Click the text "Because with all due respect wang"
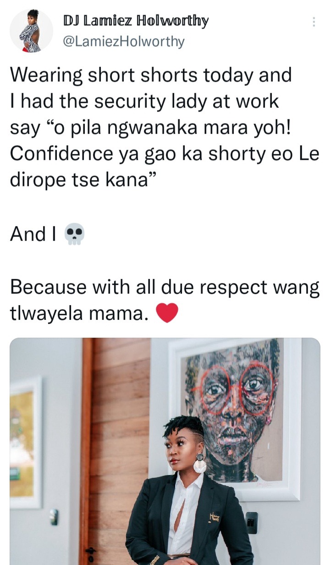This screenshot has width=330, height=565. coord(165,287)
